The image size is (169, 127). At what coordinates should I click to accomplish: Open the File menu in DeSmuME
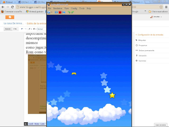pyautogui.click(x=49, y=8)
